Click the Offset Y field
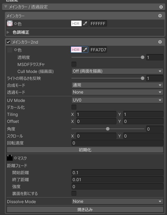Viewport: 167px width, 215px height. (x=143, y=121)
